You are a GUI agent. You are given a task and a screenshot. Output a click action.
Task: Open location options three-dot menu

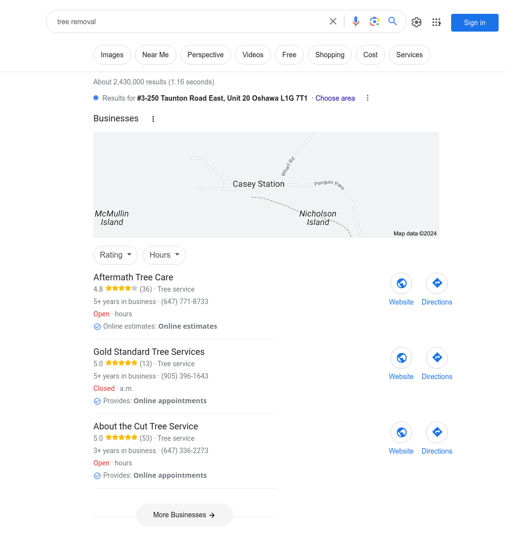click(368, 98)
